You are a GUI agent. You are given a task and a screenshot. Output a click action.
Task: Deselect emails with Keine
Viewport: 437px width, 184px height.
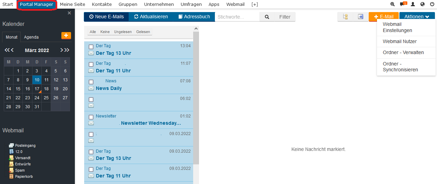pyautogui.click(x=105, y=32)
